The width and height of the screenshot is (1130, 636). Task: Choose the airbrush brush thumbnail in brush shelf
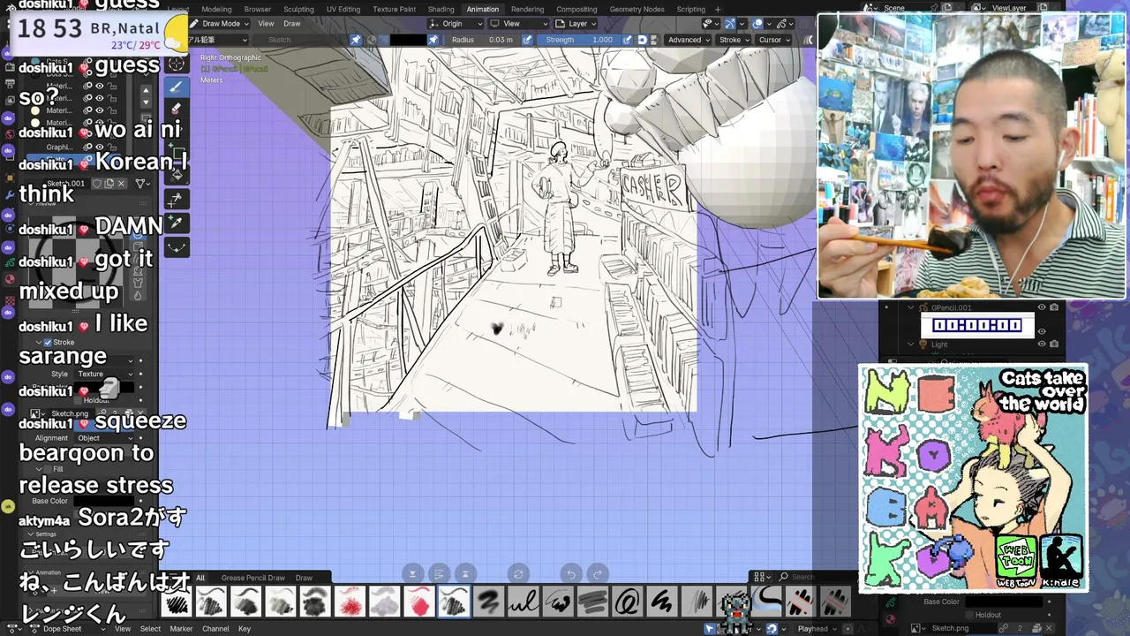point(315,602)
